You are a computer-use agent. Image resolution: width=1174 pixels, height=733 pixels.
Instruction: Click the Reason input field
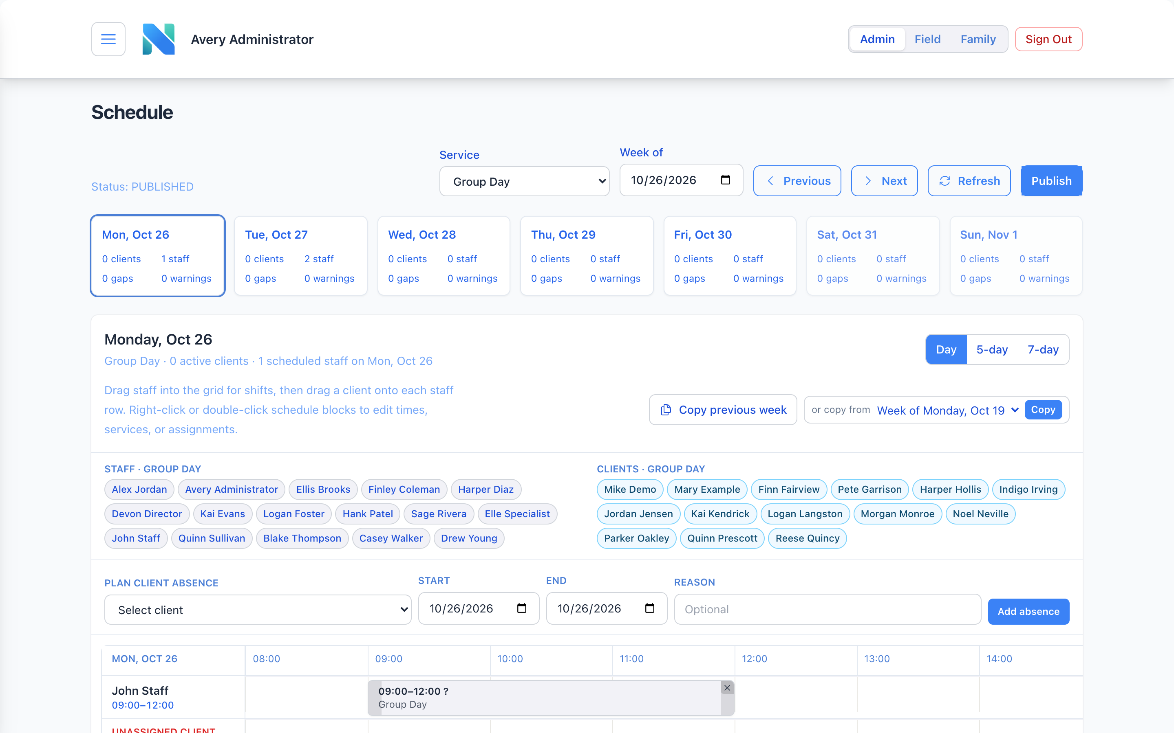(828, 609)
